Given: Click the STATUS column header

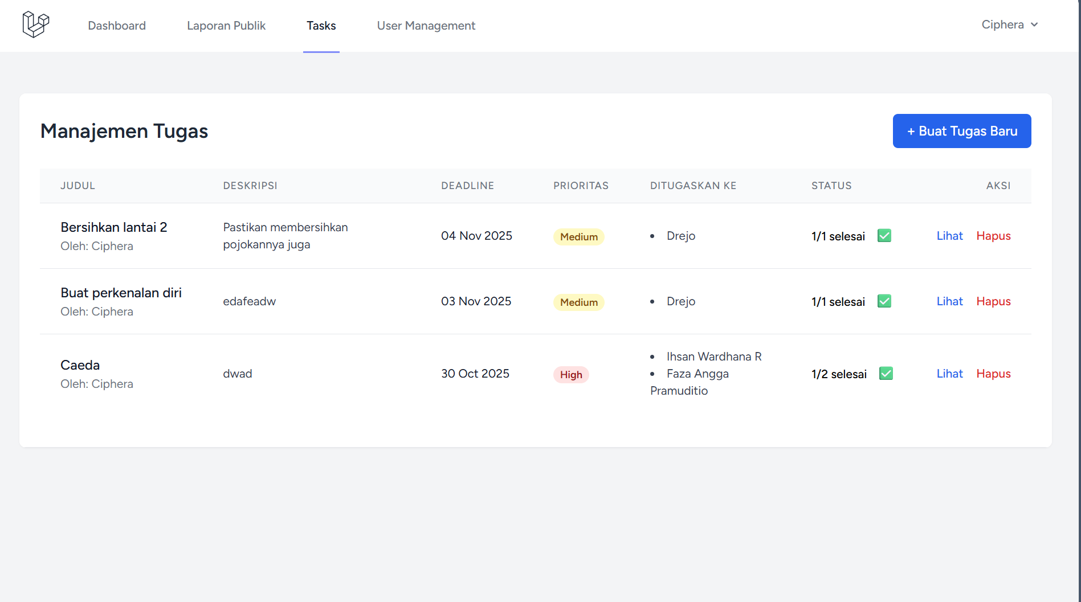Looking at the screenshot, I should [832, 186].
